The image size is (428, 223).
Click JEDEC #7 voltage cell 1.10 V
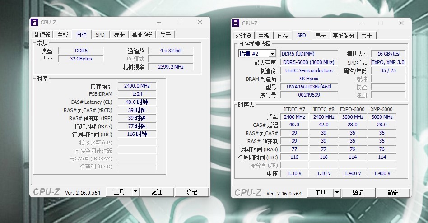click(x=294, y=173)
